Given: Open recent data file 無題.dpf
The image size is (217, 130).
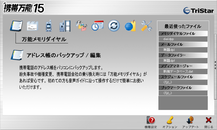Looking at the screenshot, I should 183,60.
